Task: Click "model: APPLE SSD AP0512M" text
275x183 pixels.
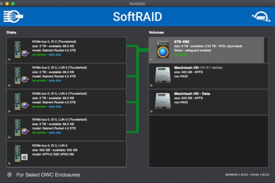Action: 53,154
